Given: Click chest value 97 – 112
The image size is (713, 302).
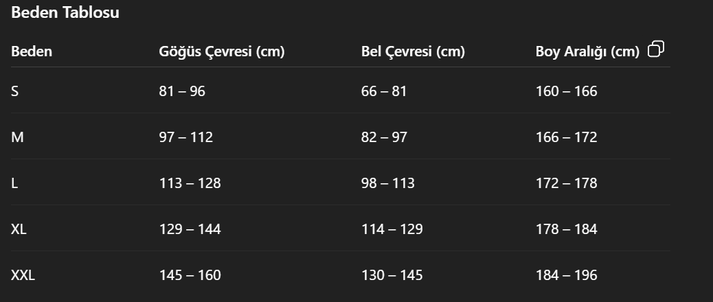Looking at the screenshot, I should click(x=186, y=137).
